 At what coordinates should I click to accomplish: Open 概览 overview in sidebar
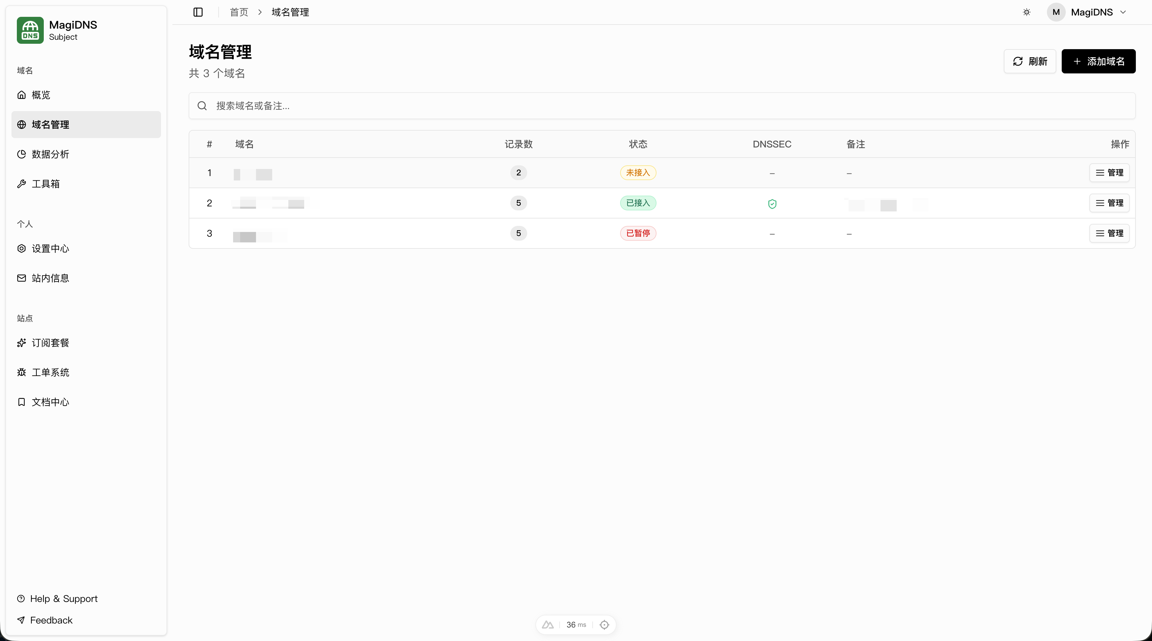click(x=41, y=95)
